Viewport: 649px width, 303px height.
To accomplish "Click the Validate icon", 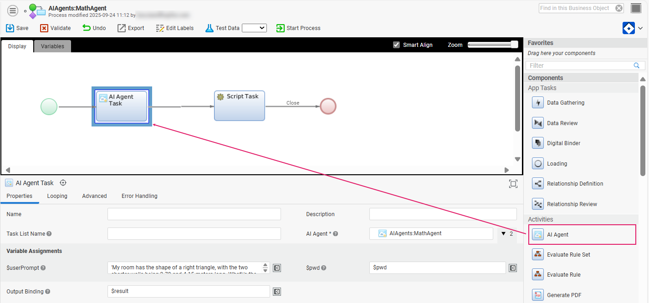I will 44,28.
